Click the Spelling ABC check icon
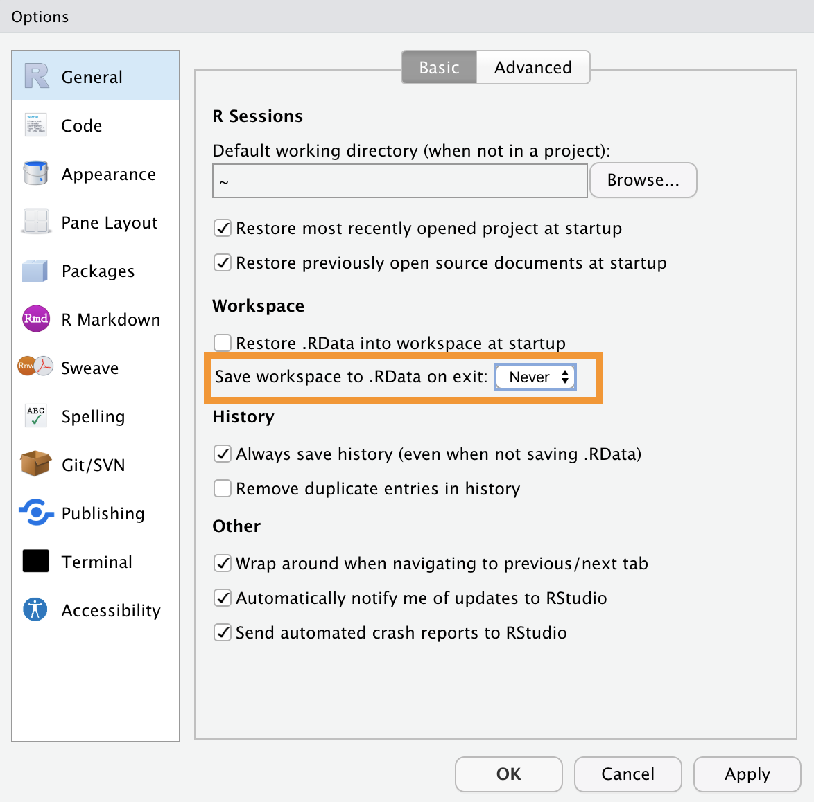 (x=36, y=416)
